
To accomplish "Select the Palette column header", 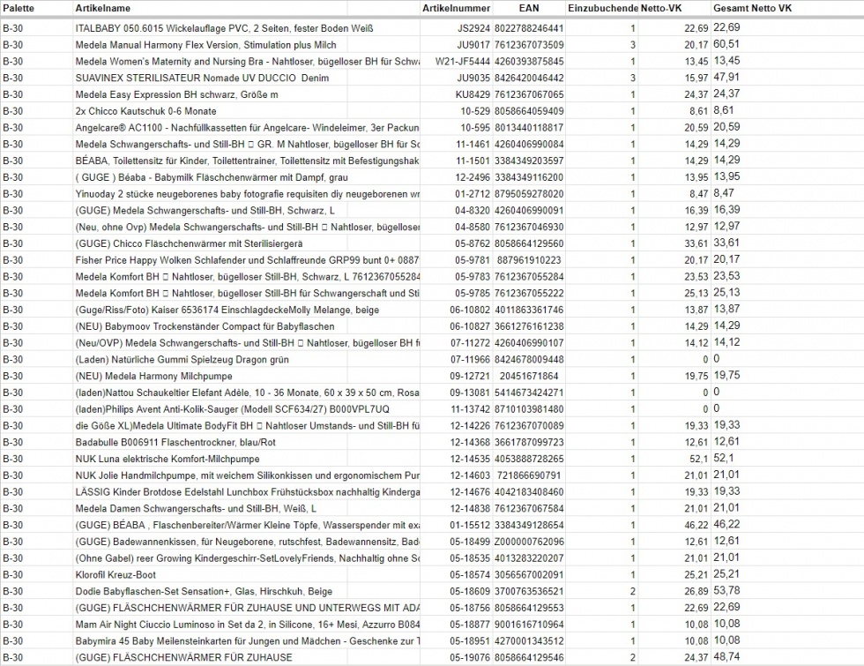I will coord(19,8).
